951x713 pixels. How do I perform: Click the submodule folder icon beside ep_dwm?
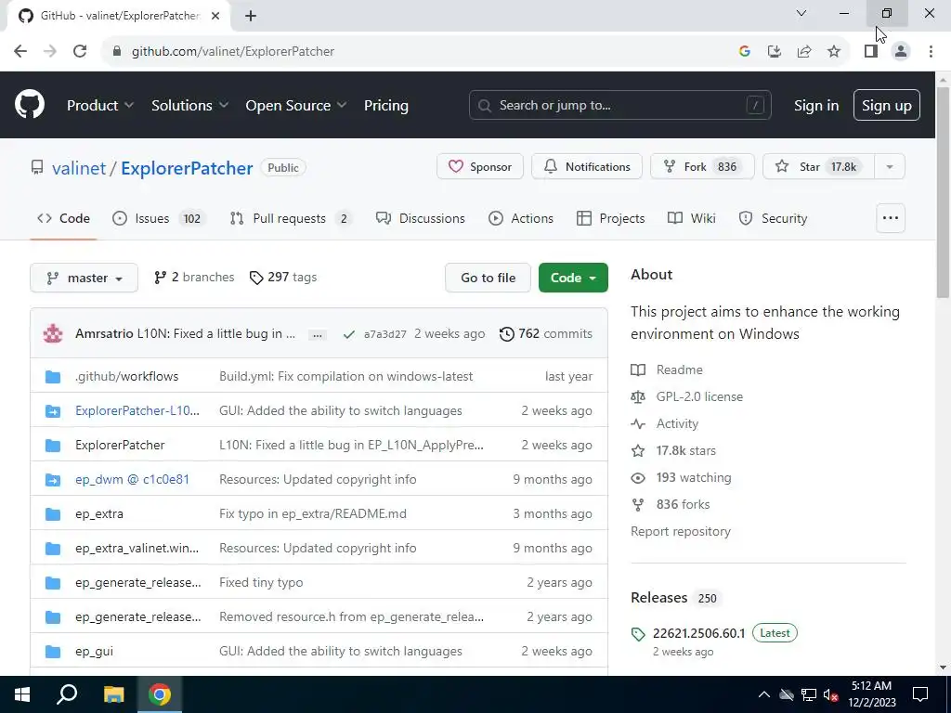[53, 480]
